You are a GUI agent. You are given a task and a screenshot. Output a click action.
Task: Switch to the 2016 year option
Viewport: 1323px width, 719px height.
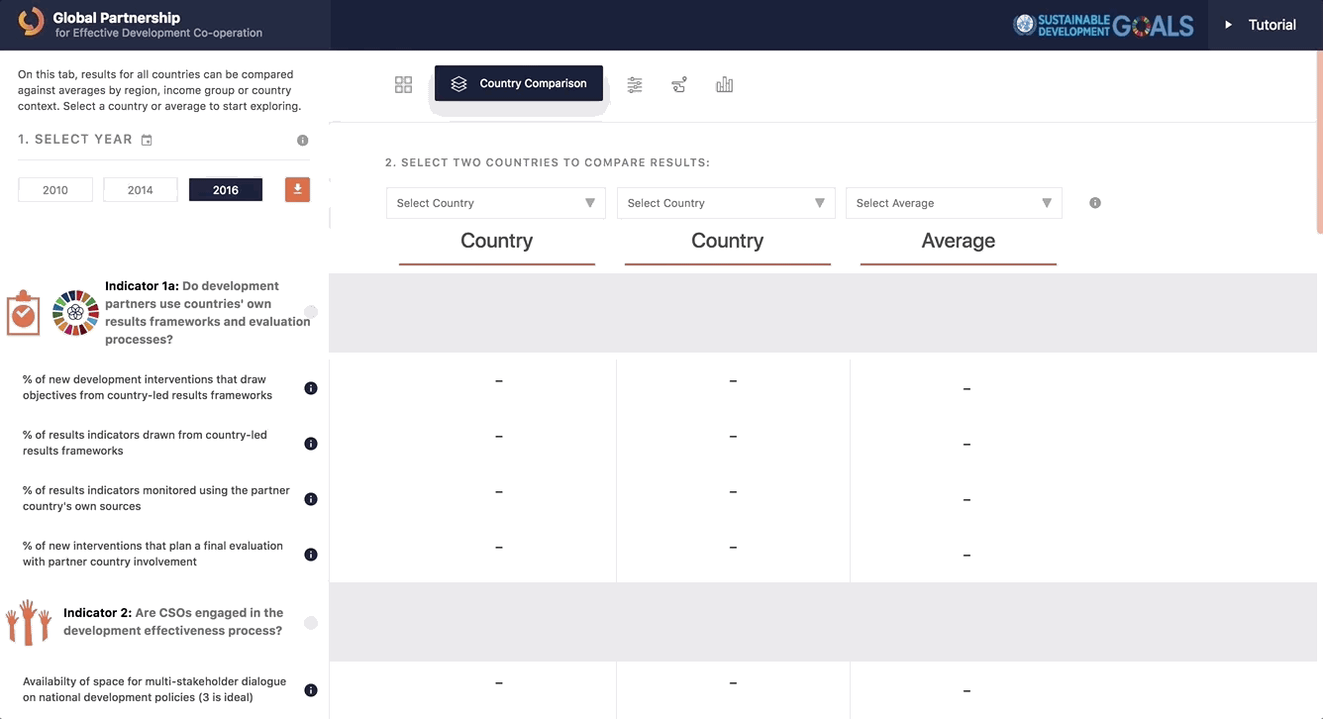225,189
